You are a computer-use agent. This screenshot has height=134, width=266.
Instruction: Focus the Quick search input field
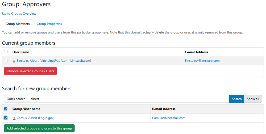(128, 99)
